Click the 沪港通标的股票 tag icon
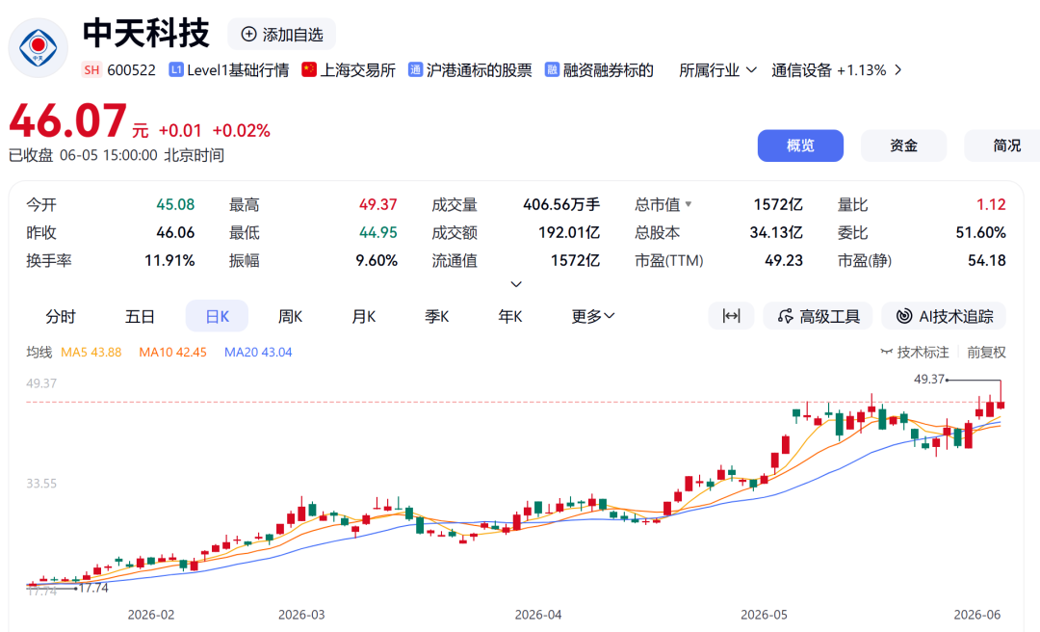This screenshot has width=1040, height=632. click(415, 69)
